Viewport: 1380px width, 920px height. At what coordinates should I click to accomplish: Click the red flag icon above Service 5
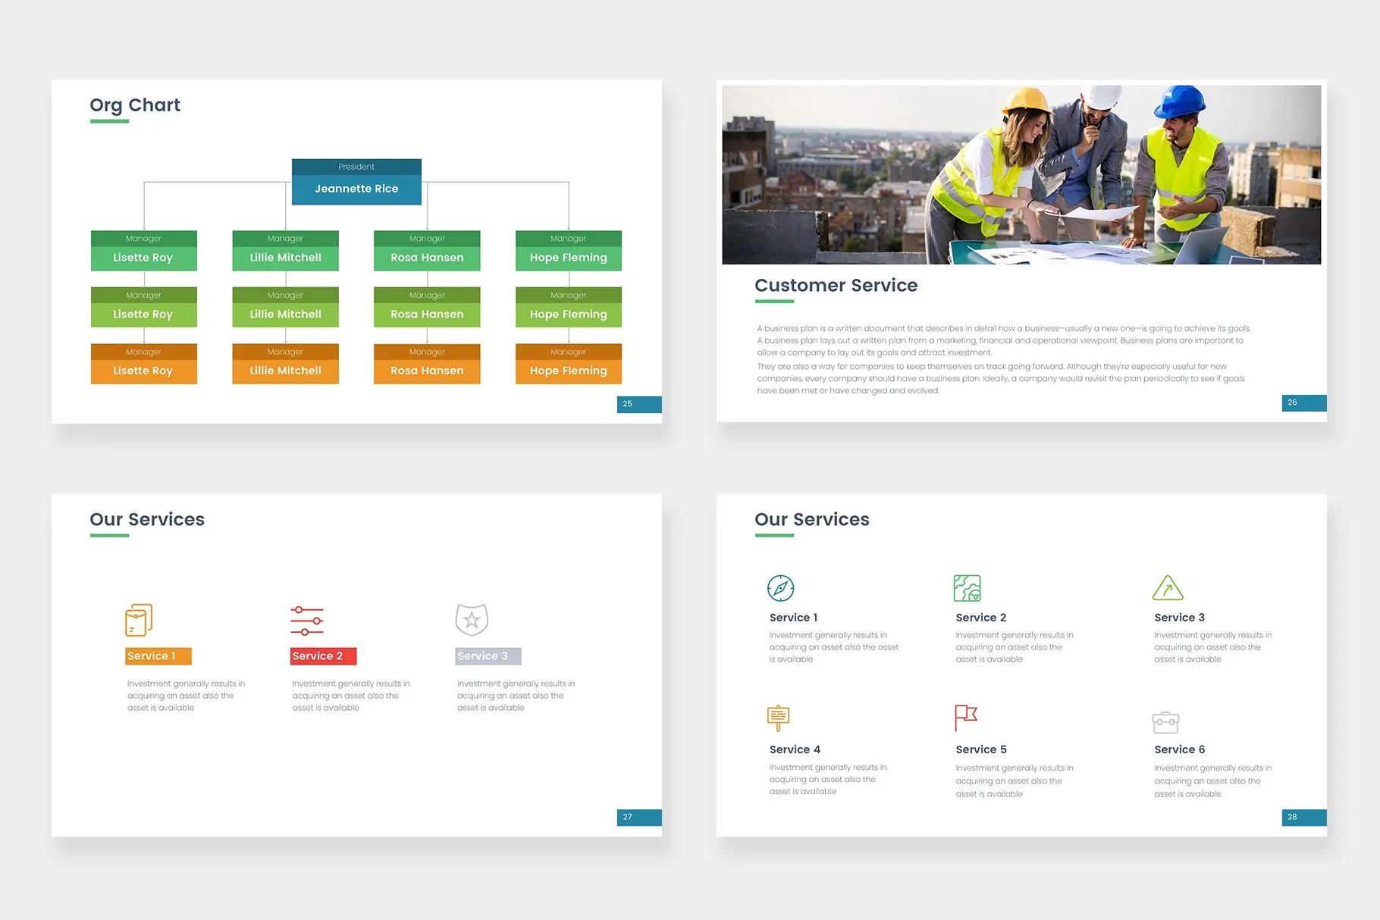coord(966,718)
